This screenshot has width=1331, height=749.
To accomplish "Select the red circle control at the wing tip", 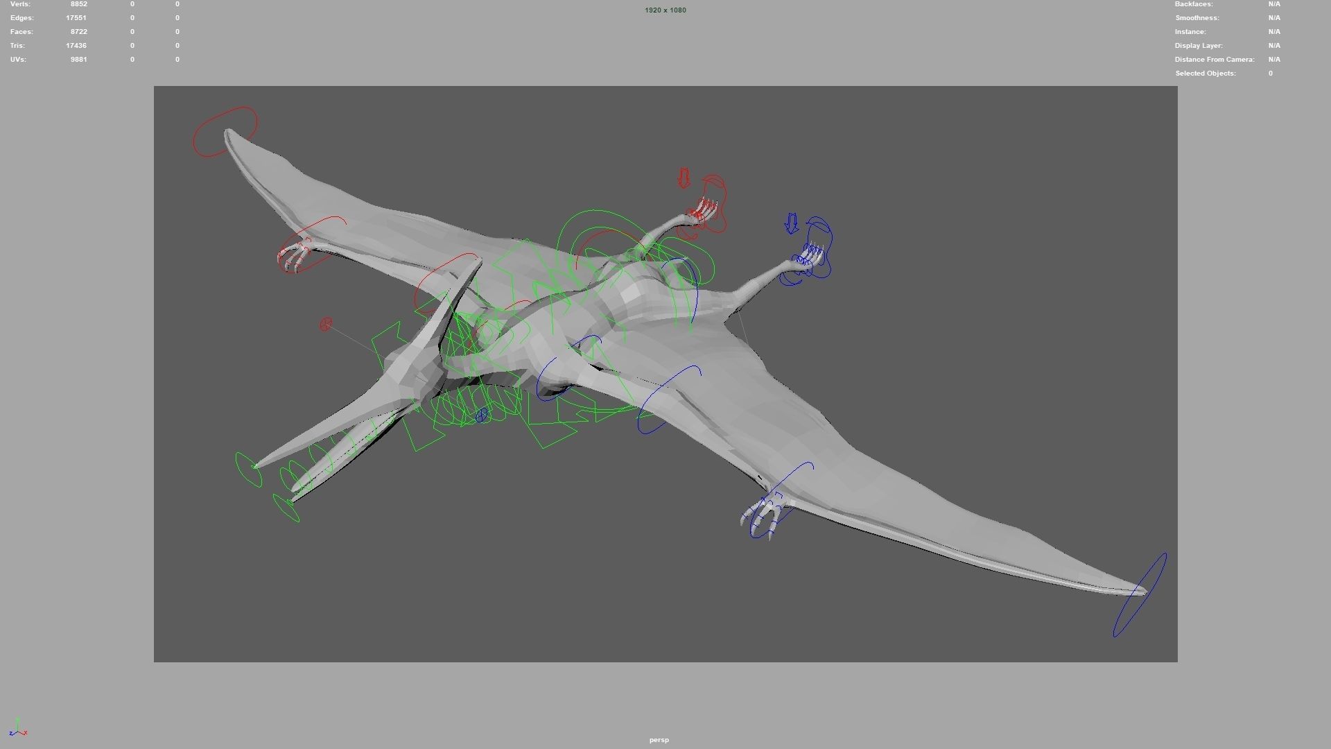I will (x=225, y=132).
